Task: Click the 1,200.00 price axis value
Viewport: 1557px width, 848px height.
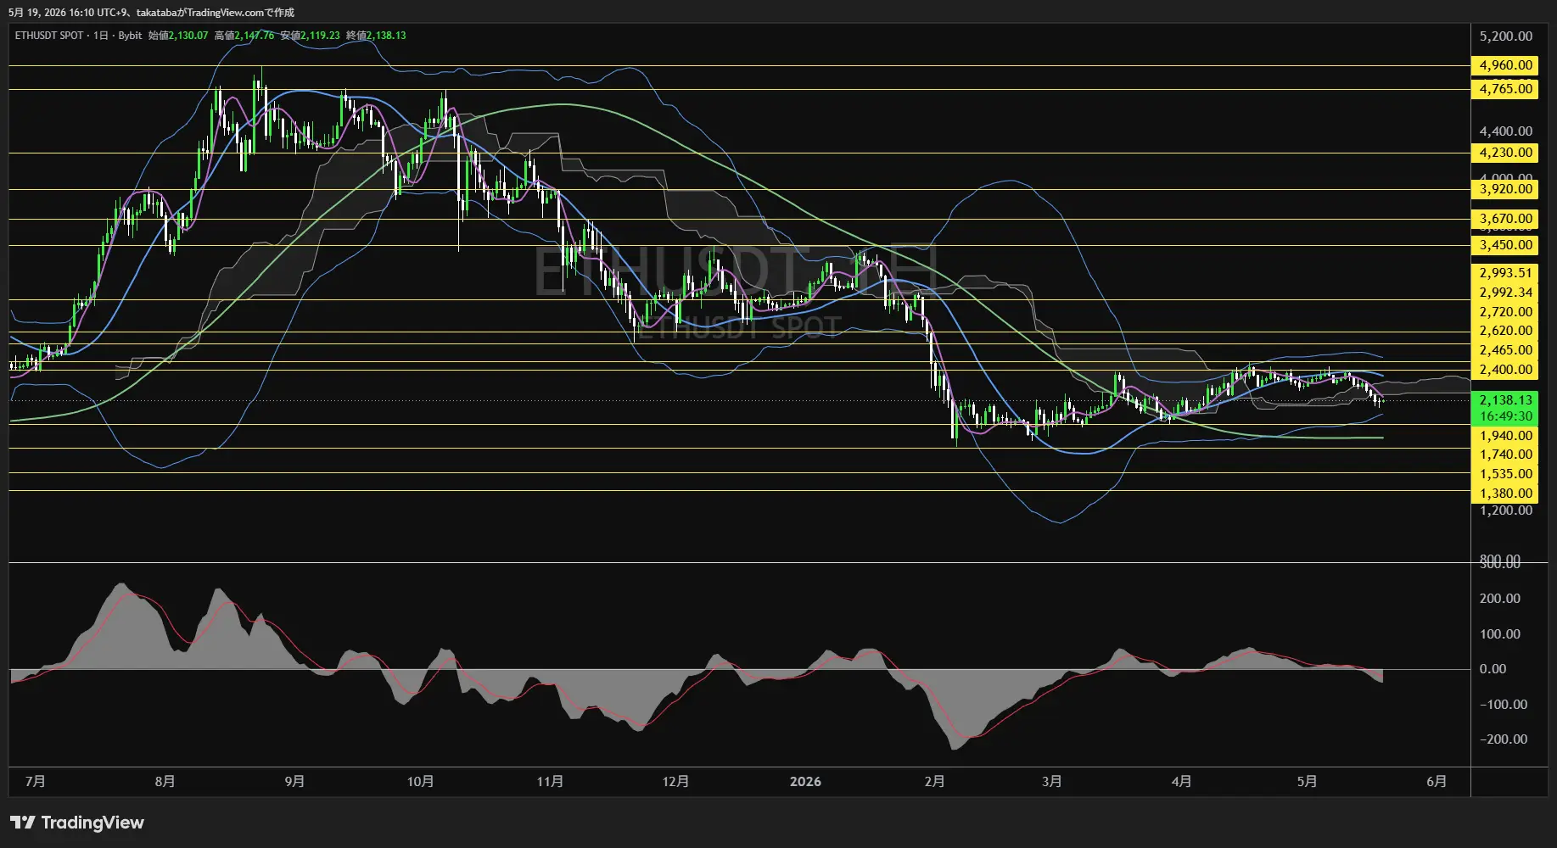Action: click(1505, 510)
